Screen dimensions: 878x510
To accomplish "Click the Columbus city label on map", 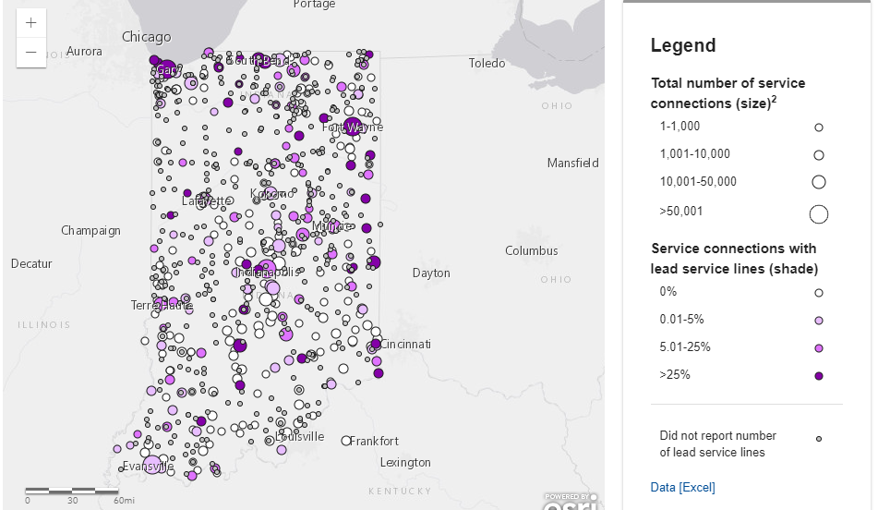I will [531, 250].
